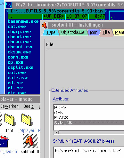Viewport: 124px width, 158px height.
Task: Select comm.exe in FC/2 file list
Action: pyautogui.click(x=18, y=57)
